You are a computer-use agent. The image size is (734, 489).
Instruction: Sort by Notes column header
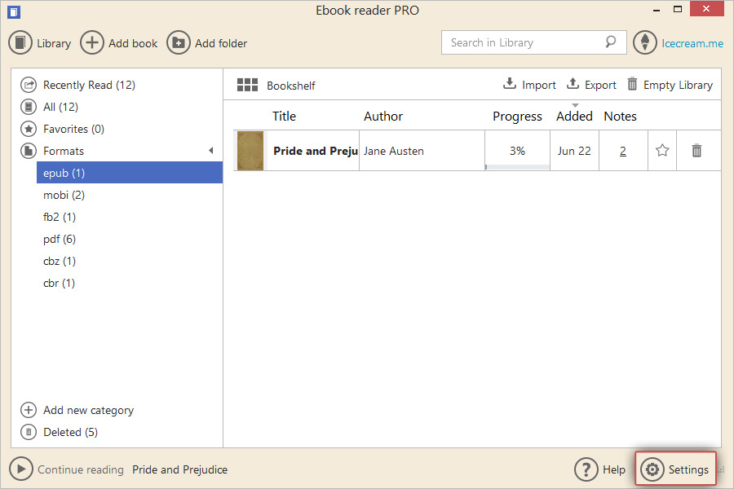[x=621, y=116]
